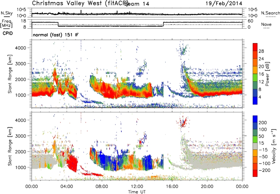Select the "18" tick on the frequency axis

point(23,21)
